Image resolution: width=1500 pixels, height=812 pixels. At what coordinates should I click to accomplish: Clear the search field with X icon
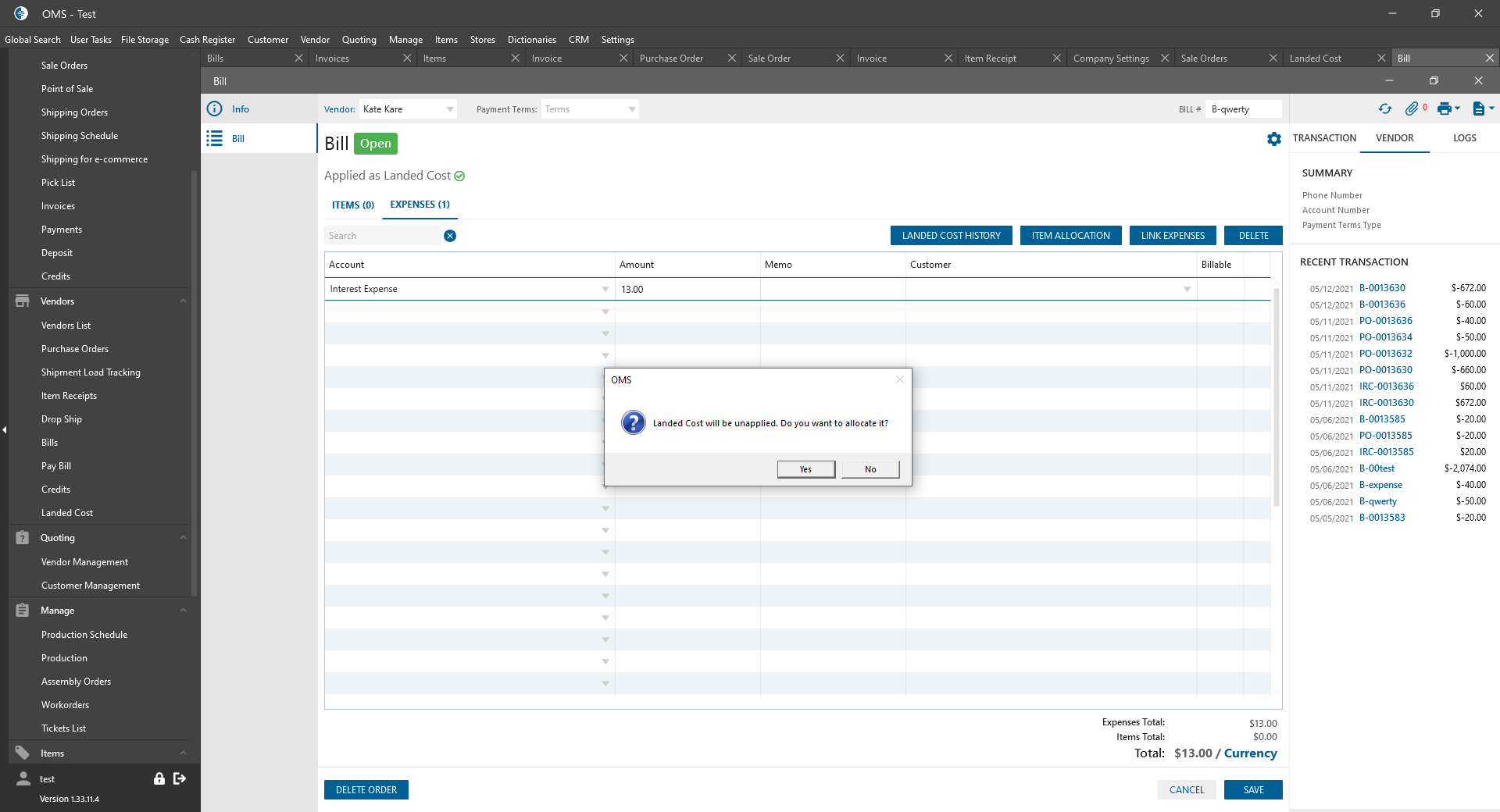(x=450, y=236)
